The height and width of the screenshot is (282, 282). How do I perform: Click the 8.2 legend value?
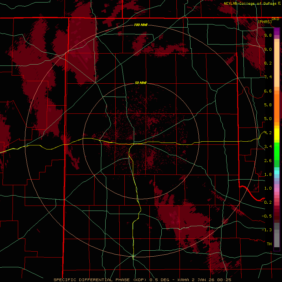tap(268, 63)
